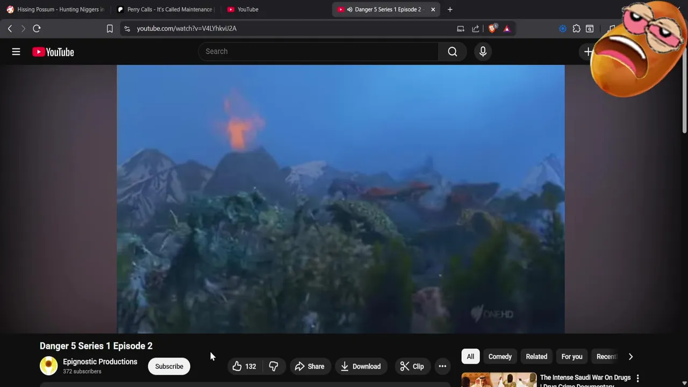688x387 pixels.
Task: Go forward with the browser forward arrow
Action: coord(23,28)
